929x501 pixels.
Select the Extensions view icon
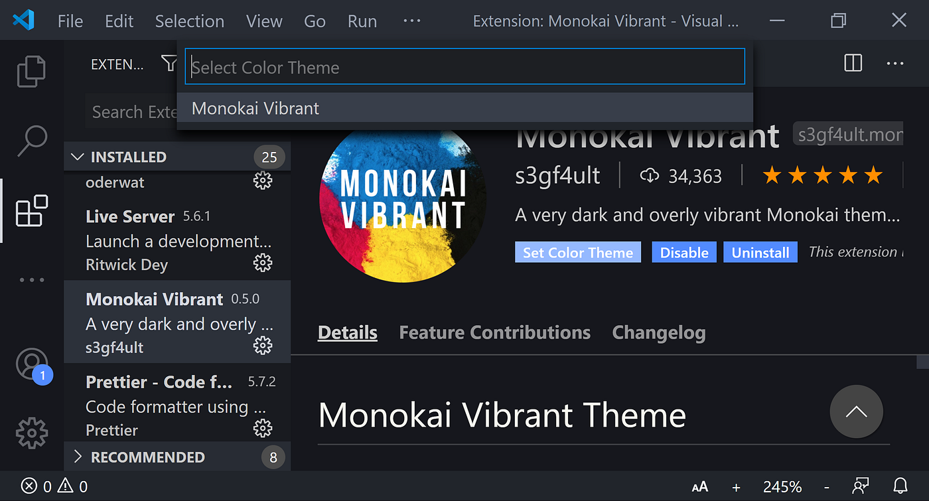(x=32, y=211)
